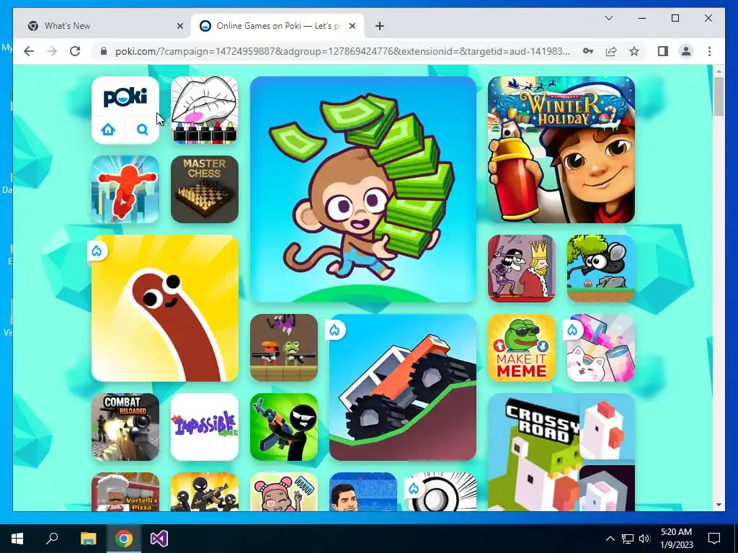Open the taskbar clock showing 5:20 AM
Image resolution: width=738 pixels, height=553 pixels.
[x=676, y=539]
